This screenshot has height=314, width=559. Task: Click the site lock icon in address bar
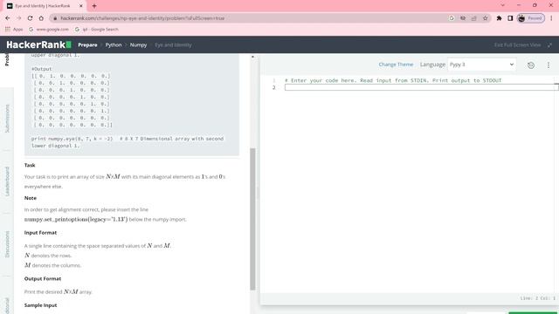pyautogui.click(x=55, y=18)
